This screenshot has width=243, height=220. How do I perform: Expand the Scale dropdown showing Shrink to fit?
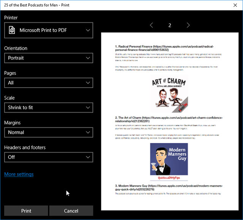coord(49,107)
